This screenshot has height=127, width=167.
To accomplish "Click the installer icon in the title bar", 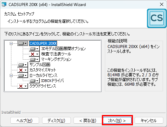I will pyautogui.click(x=4, y=5).
